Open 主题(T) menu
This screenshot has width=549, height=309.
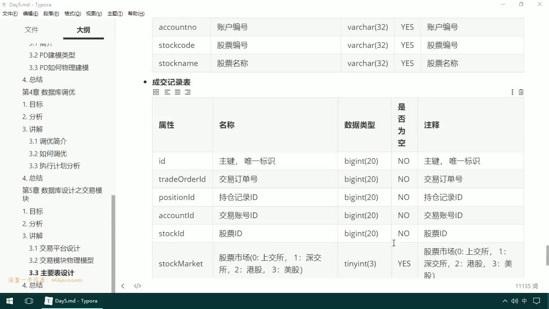115,14
